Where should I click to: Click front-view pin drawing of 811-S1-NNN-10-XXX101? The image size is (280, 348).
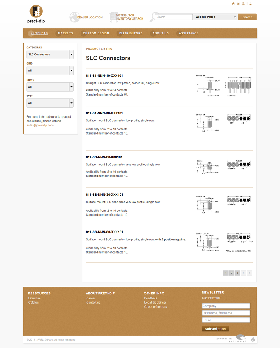click(x=238, y=86)
